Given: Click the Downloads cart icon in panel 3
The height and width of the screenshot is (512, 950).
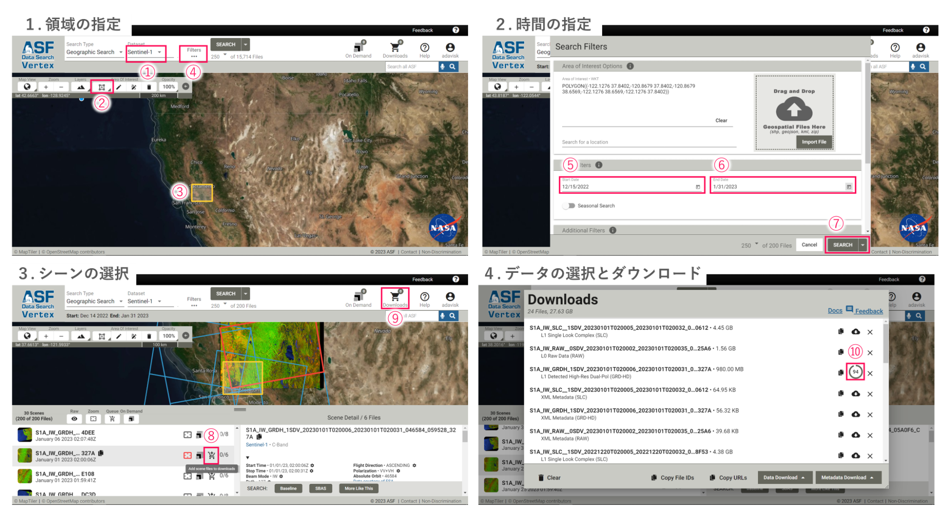Looking at the screenshot, I should [395, 296].
